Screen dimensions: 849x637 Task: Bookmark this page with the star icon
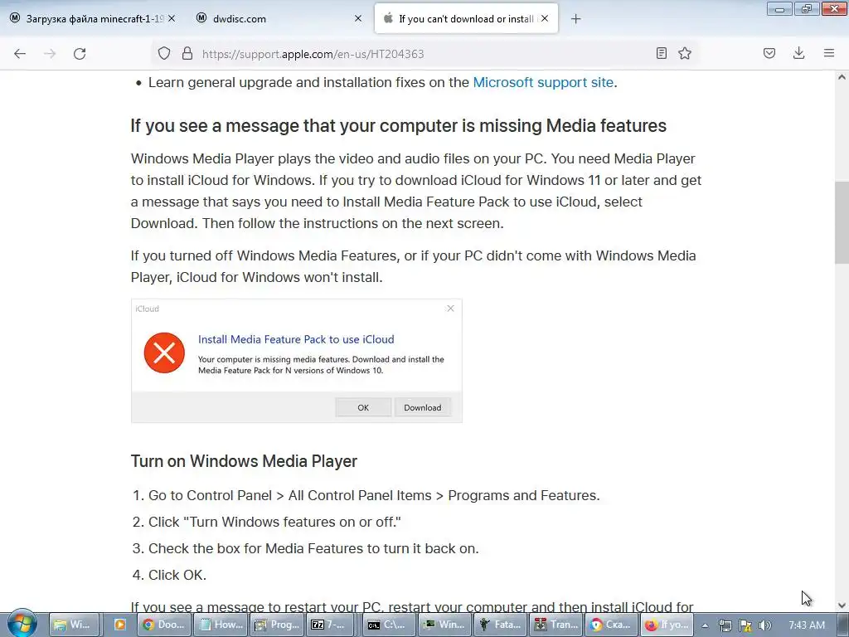pyautogui.click(x=685, y=53)
